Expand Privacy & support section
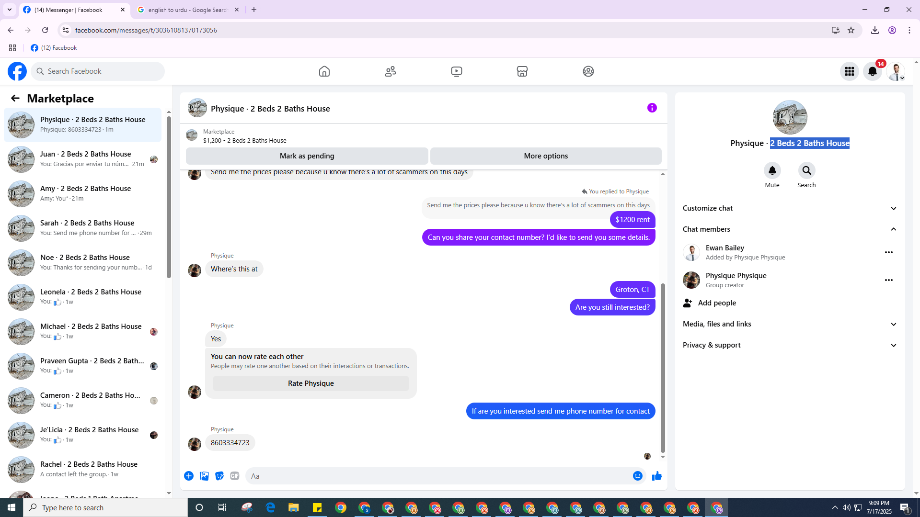Viewport: 920px width, 517px height. coord(790,345)
